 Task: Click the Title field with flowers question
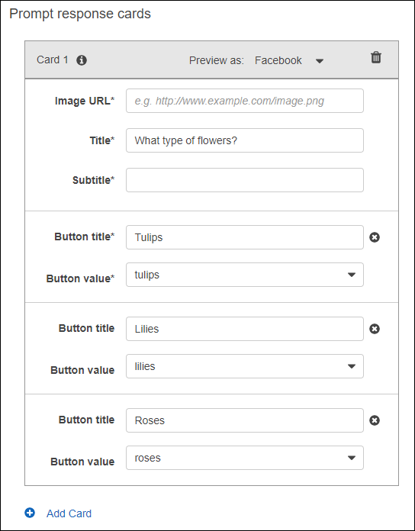pos(245,140)
